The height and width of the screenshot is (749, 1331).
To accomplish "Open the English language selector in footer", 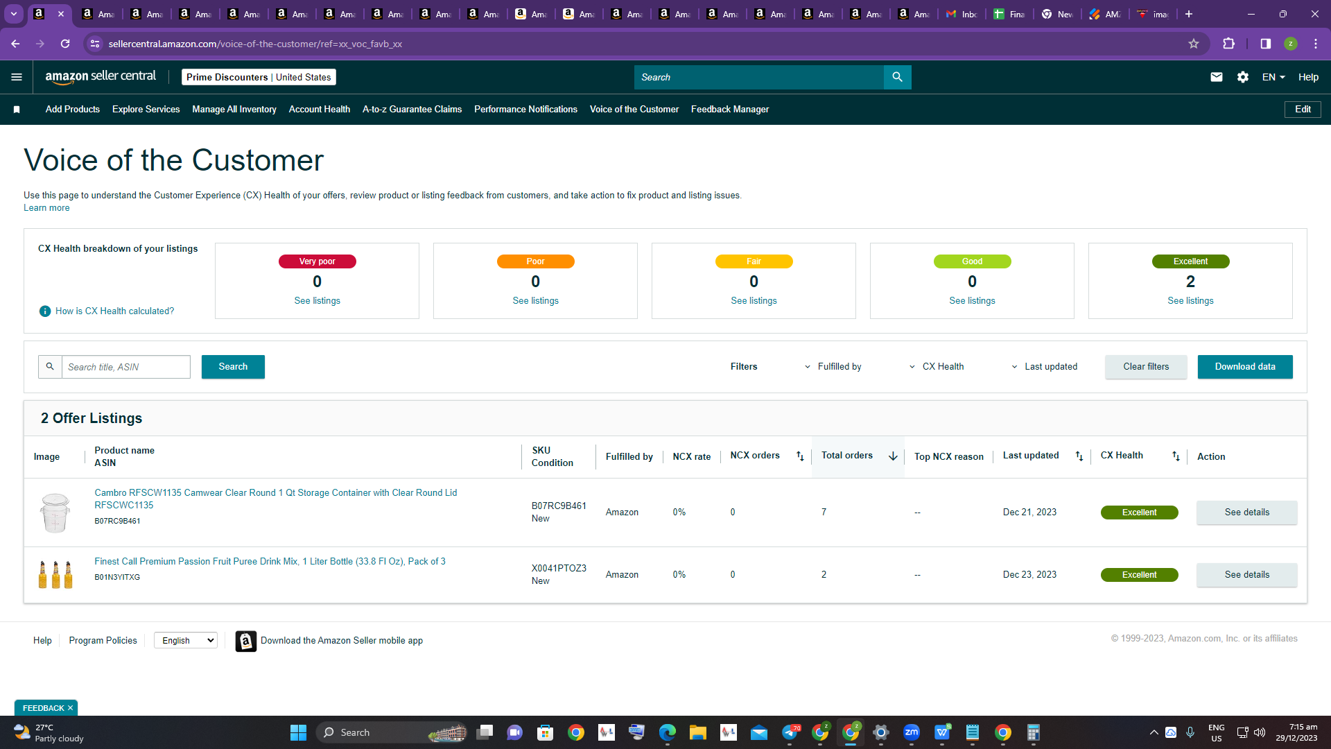I will coord(186,641).
